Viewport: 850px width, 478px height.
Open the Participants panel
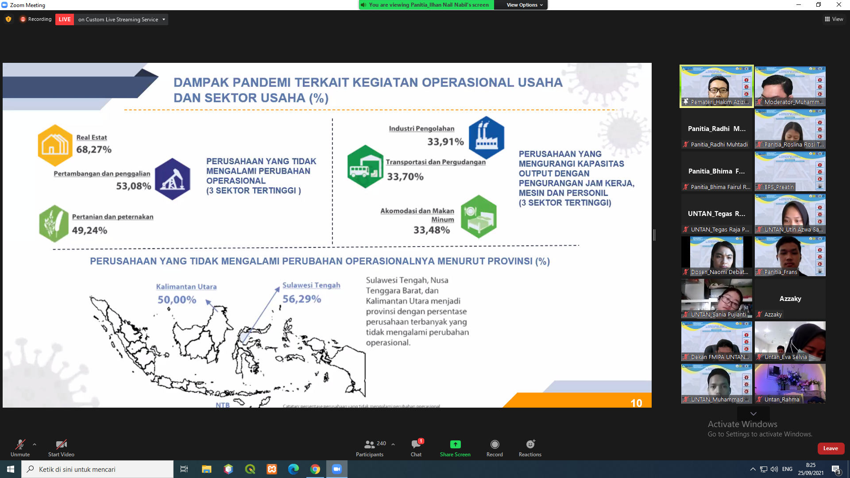pos(370,447)
